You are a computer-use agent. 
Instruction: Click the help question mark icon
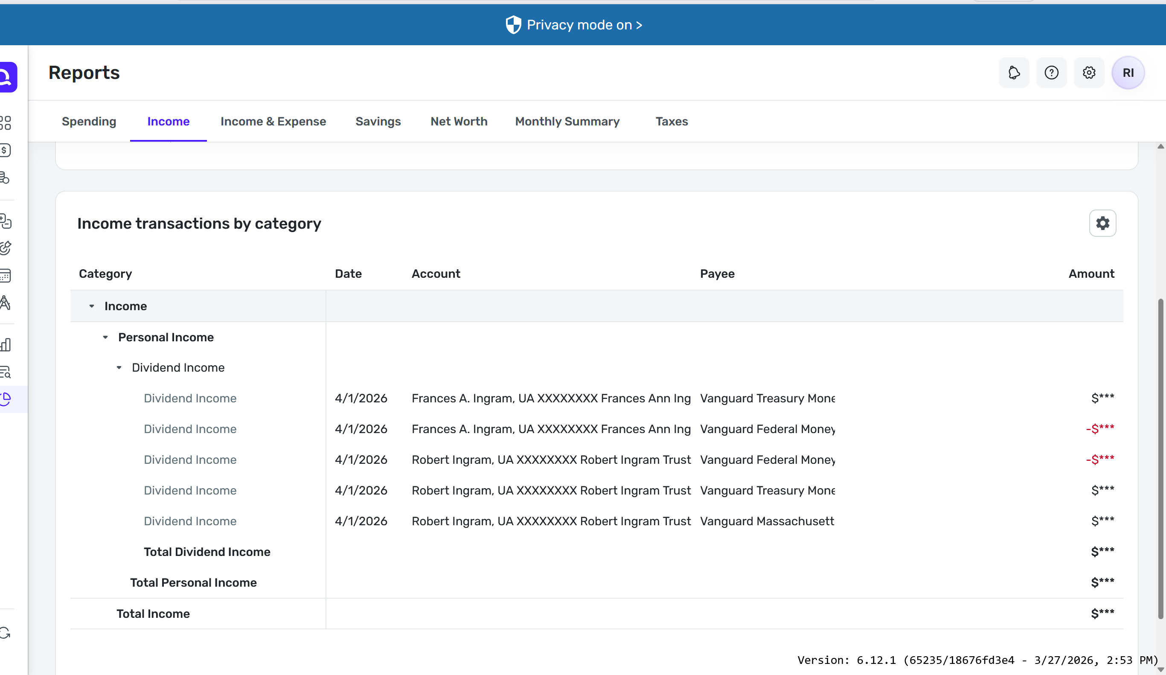pyautogui.click(x=1051, y=73)
